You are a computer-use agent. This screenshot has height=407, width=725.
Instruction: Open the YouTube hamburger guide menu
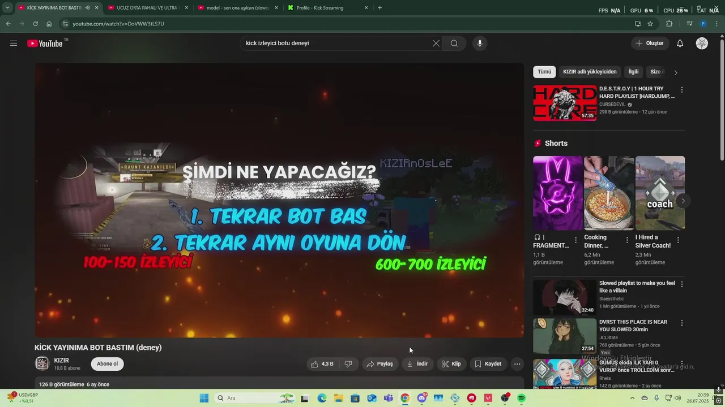pyautogui.click(x=14, y=43)
